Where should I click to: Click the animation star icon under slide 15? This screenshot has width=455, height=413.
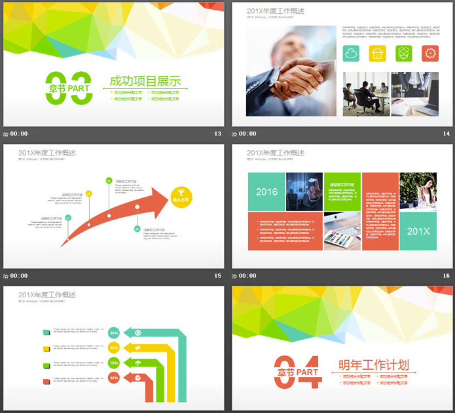(6, 276)
